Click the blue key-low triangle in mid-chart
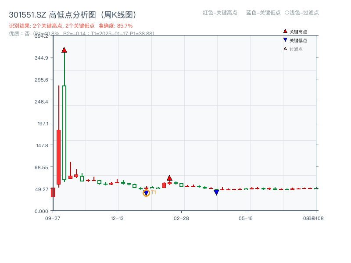Viewport: 351px width, 263px height. [216, 192]
